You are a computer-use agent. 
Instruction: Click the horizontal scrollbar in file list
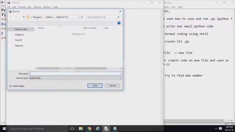(72, 69)
